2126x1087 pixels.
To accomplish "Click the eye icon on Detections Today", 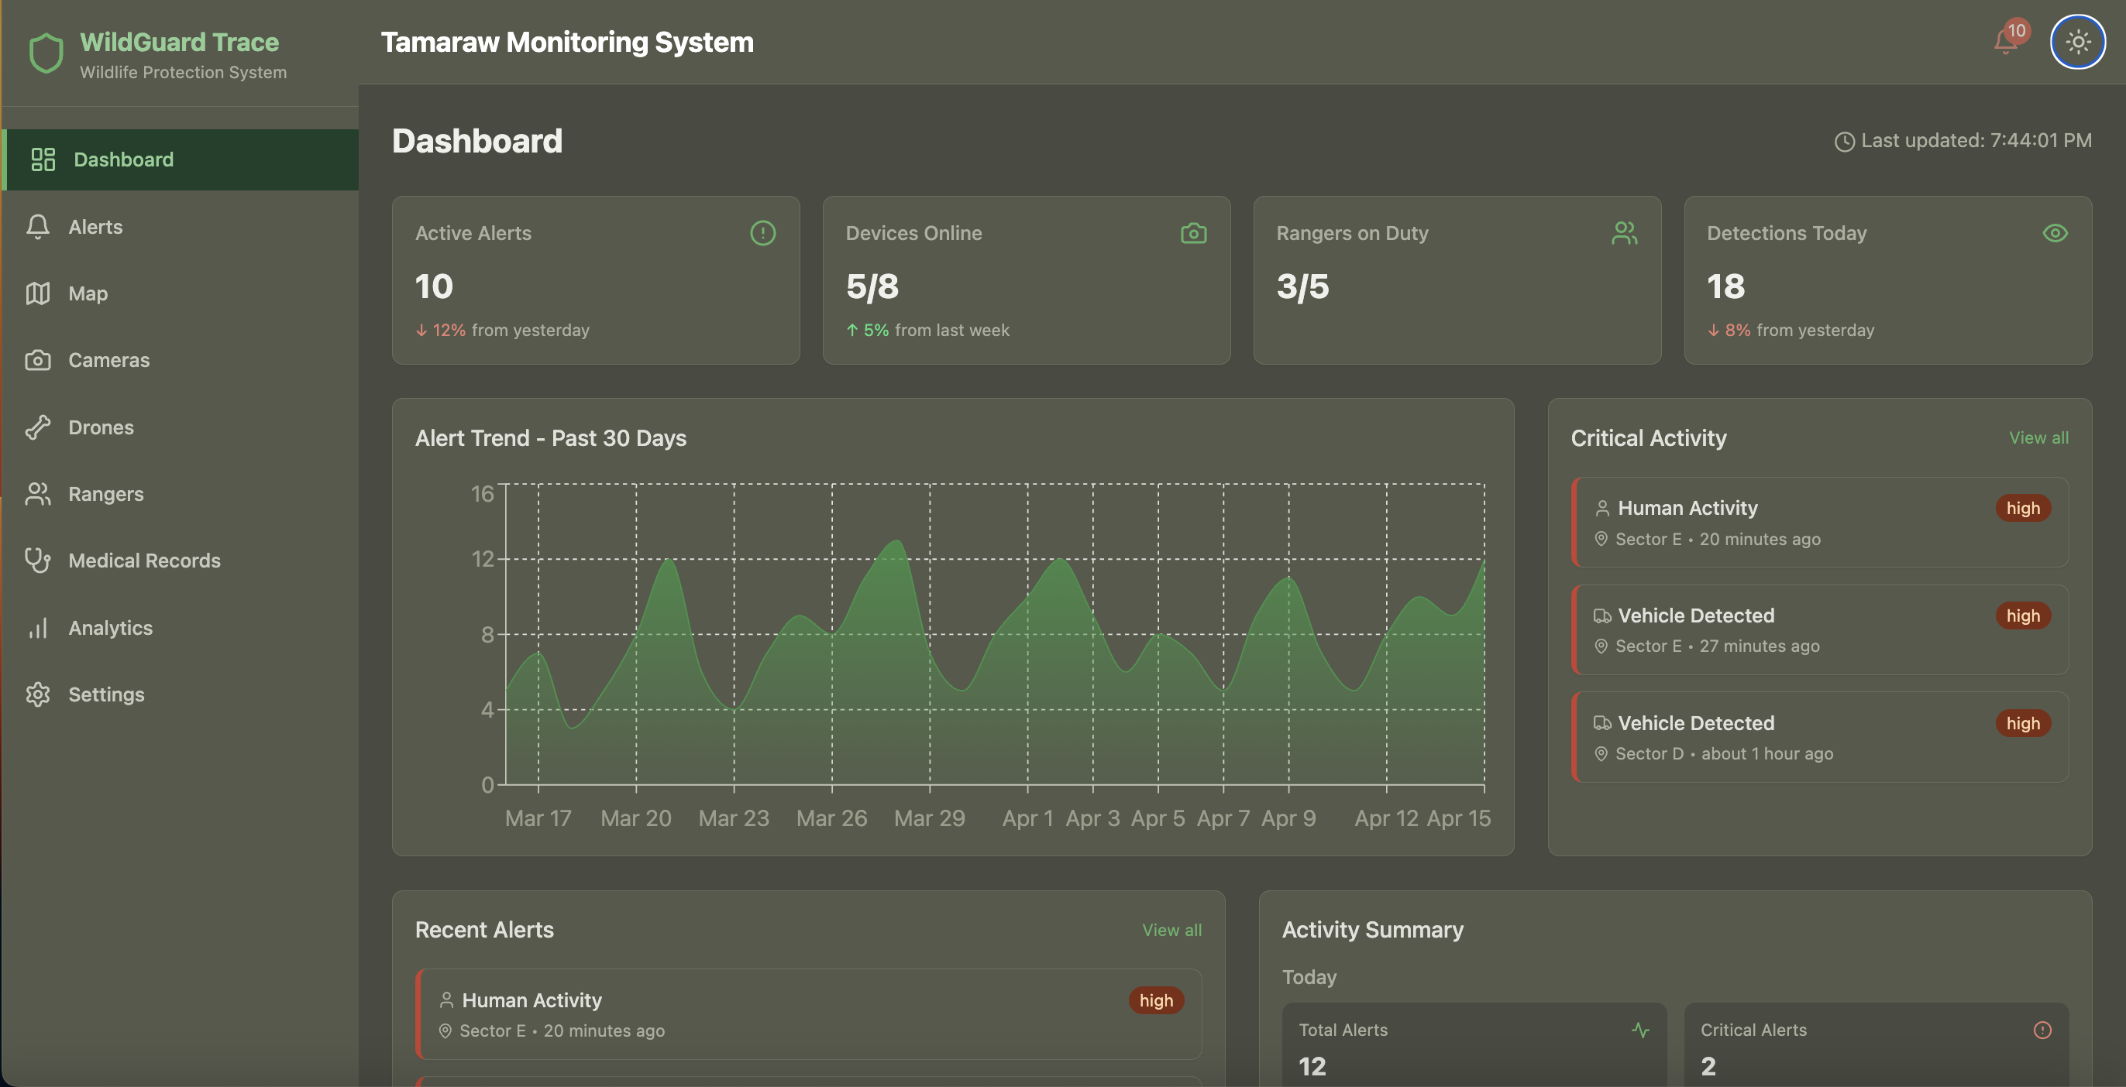I will click(x=2054, y=233).
